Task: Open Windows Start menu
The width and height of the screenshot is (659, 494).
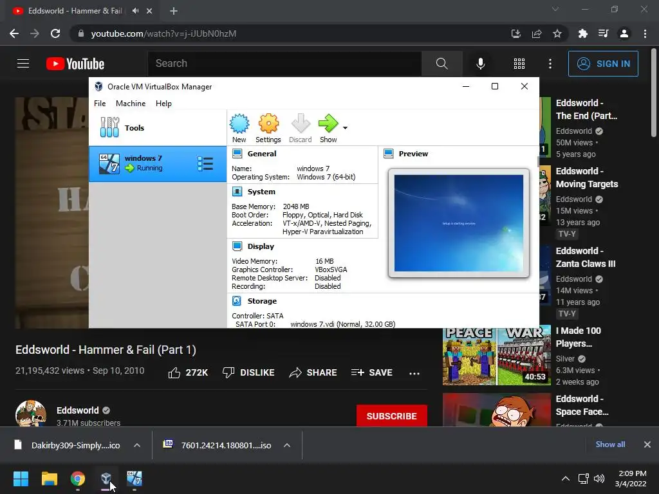Action: click(x=21, y=479)
